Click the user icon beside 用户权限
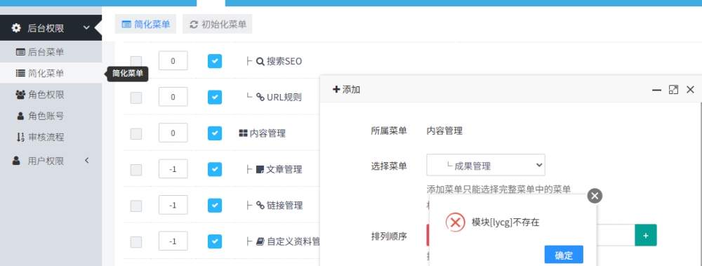This screenshot has height=266, width=702. pos(17,161)
